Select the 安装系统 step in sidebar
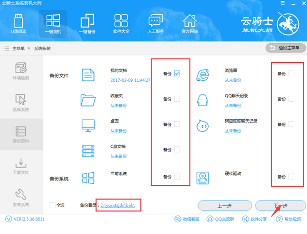This screenshot has width=307, height=234. coord(21,198)
